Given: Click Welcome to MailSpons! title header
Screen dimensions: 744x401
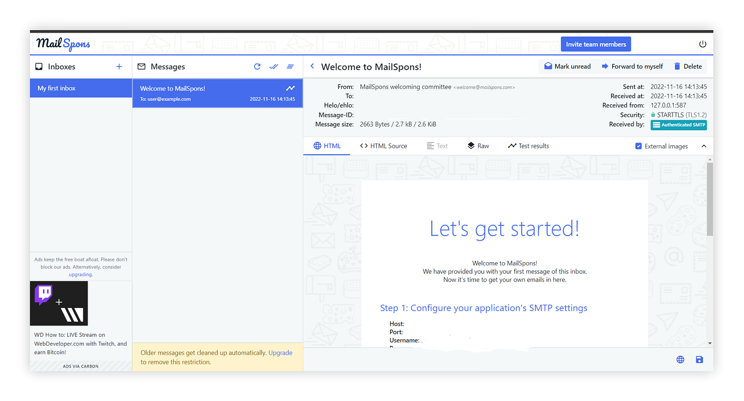Looking at the screenshot, I should click(x=371, y=67).
